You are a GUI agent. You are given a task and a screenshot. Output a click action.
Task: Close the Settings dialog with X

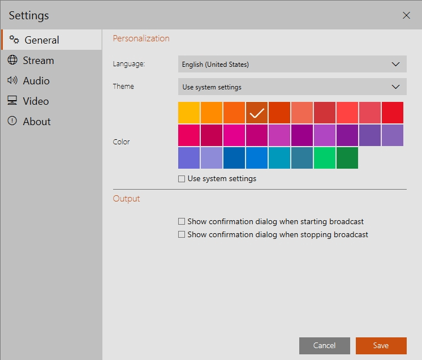[406, 15]
